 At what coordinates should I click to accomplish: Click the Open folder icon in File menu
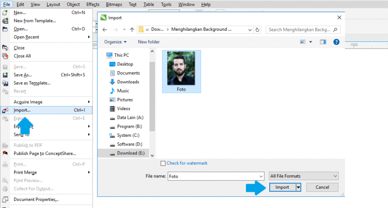(x=5, y=29)
